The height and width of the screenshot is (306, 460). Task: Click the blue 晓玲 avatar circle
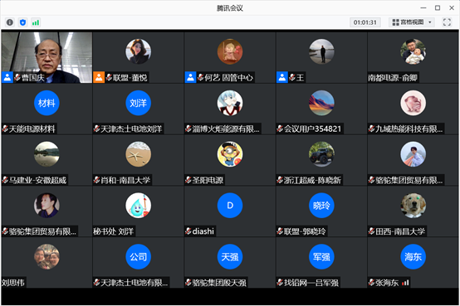321,206
